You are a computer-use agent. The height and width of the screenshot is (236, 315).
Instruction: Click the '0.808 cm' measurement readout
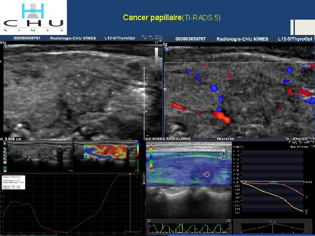pos(13,139)
